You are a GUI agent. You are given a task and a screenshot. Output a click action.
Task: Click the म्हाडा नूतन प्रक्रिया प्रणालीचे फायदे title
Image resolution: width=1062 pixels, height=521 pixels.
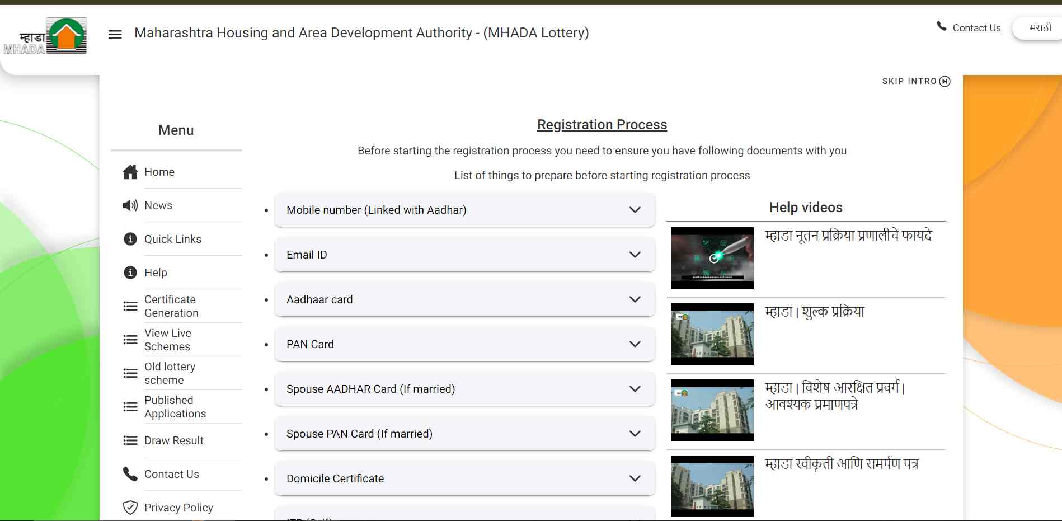click(x=848, y=236)
